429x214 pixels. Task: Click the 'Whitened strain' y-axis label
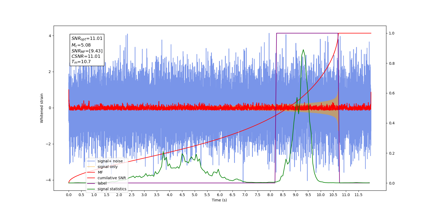[42, 108]
